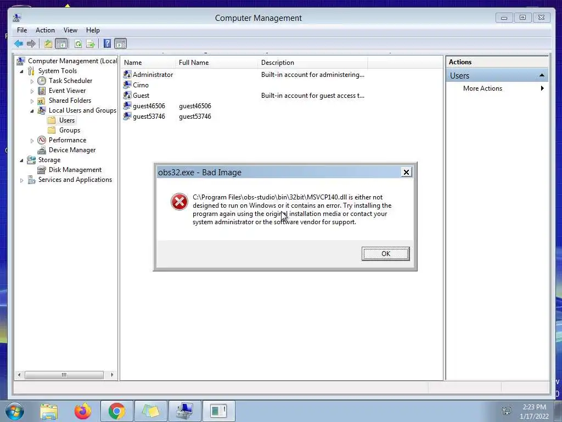This screenshot has width=562, height=422.
Task: Open the Windows Start button
Action: point(14,411)
